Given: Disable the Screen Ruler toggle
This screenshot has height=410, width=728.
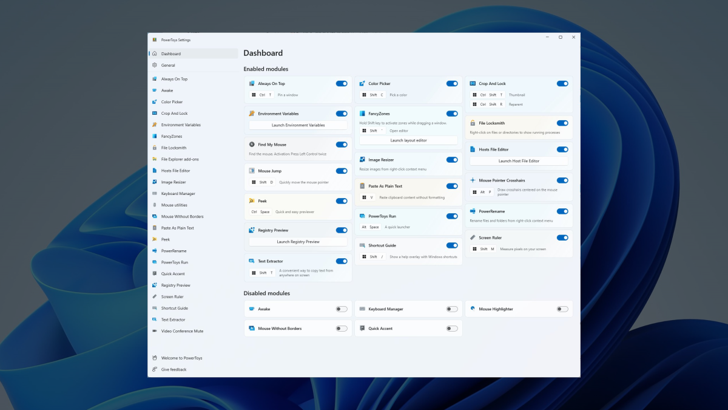Looking at the screenshot, I should click(562, 237).
